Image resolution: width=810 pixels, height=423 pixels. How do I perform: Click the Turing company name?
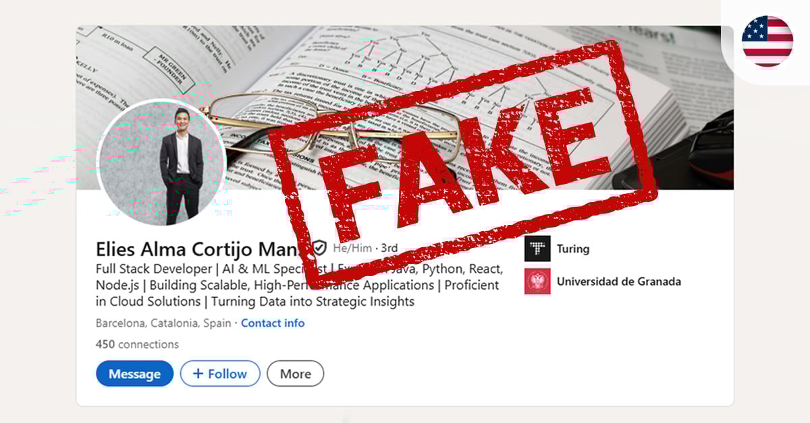[573, 249]
